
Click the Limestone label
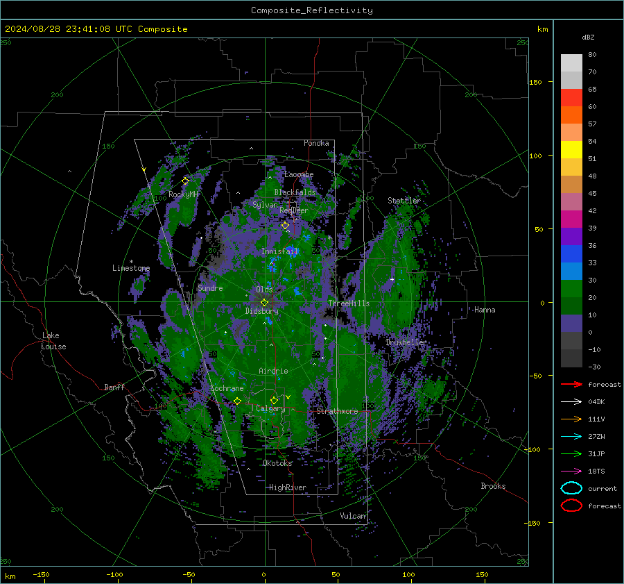point(131,268)
